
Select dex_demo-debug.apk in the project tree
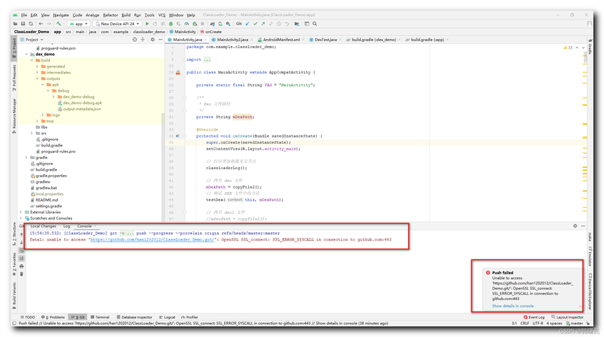coord(82,103)
